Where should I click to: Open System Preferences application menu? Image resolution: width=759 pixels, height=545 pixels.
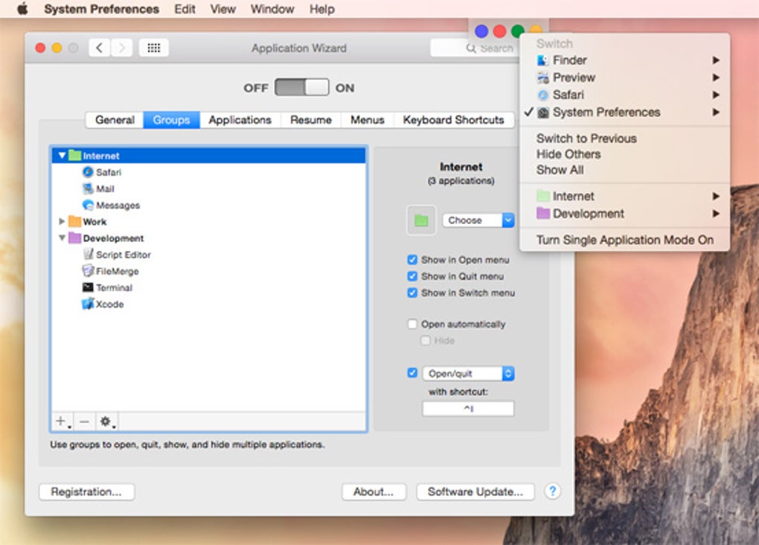[x=102, y=9]
